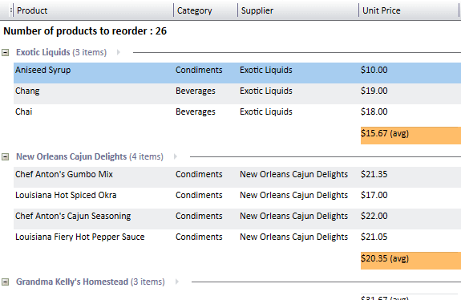Click supplier cell in Louisiana Hot Spiced Okra row
The image size is (461, 300).
(x=294, y=195)
